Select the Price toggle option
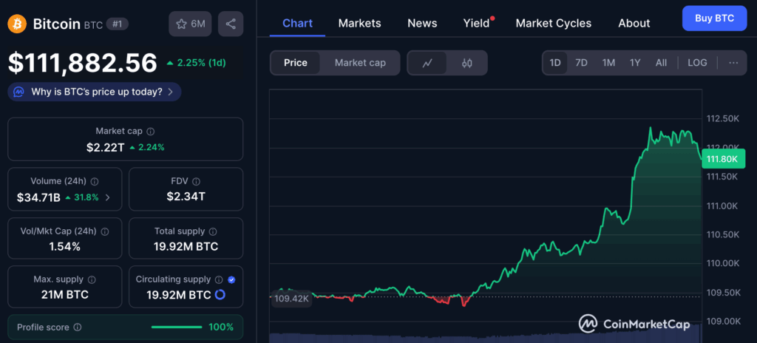 pos(295,63)
